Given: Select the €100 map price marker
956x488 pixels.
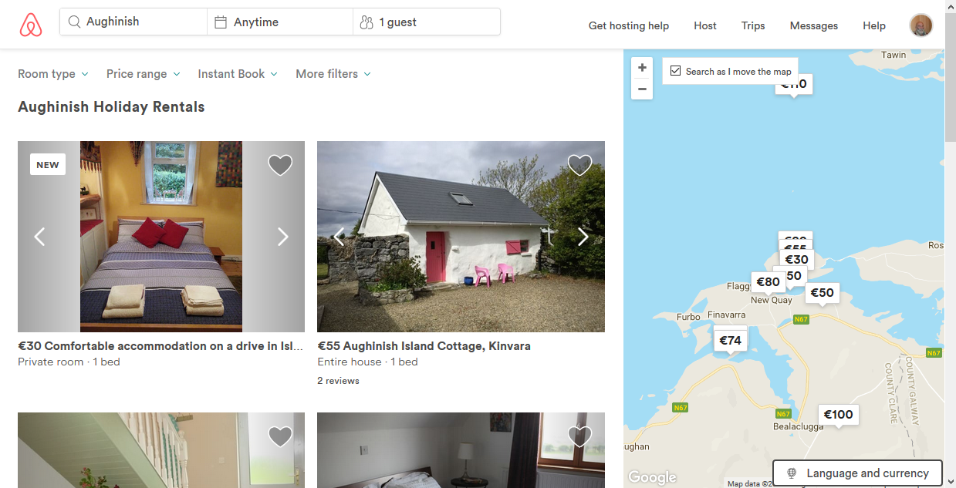Looking at the screenshot, I should click(x=838, y=415).
